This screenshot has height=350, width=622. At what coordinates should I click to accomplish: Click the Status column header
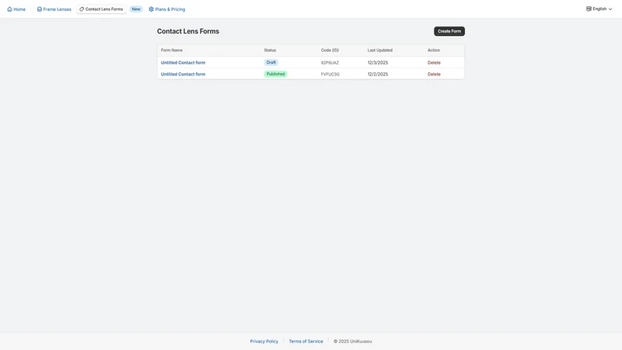click(270, 51)
